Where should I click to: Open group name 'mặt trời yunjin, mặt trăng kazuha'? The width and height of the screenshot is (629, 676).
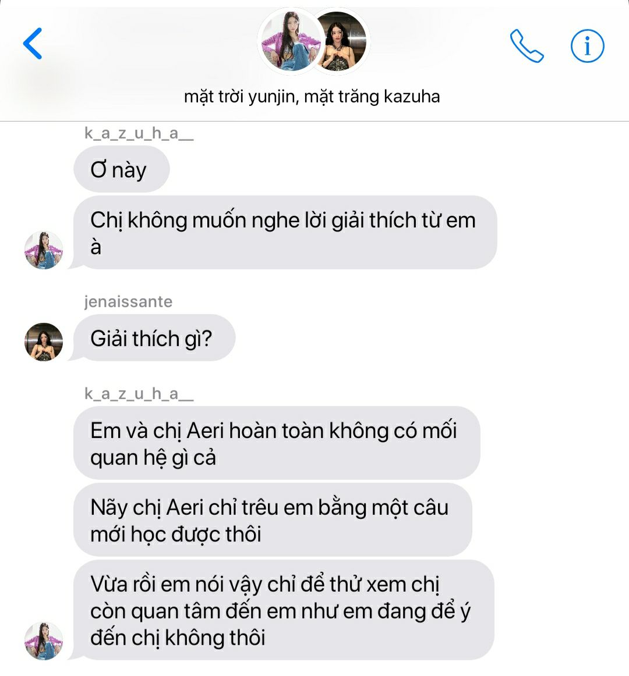[312, 97]
